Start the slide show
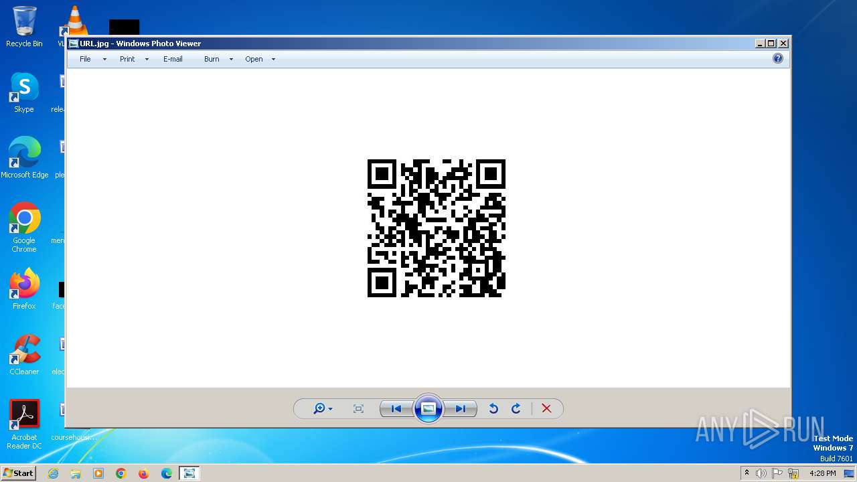 coord(428,408)
